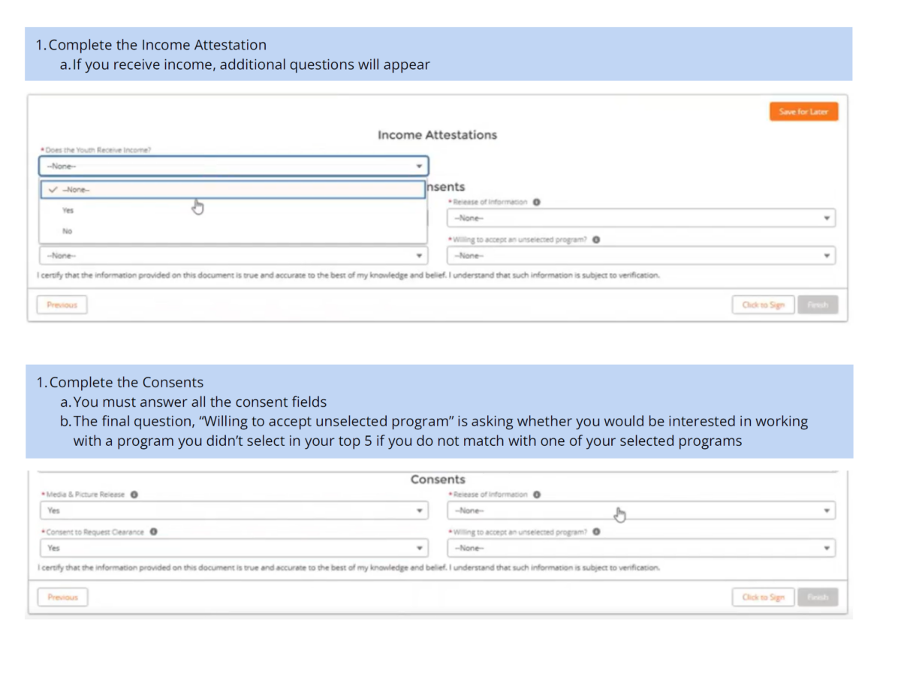Click the Media & Picture Release info icon
The width and height of the screenshot is (901, 674).
pos(134,495)
